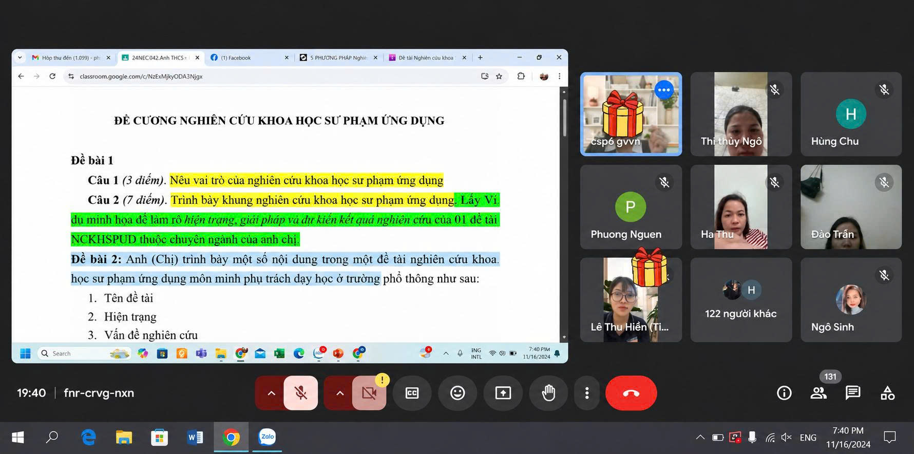Open the Windows notification center icon
Viewport: 914px width, 454px height.
point(889,437)
